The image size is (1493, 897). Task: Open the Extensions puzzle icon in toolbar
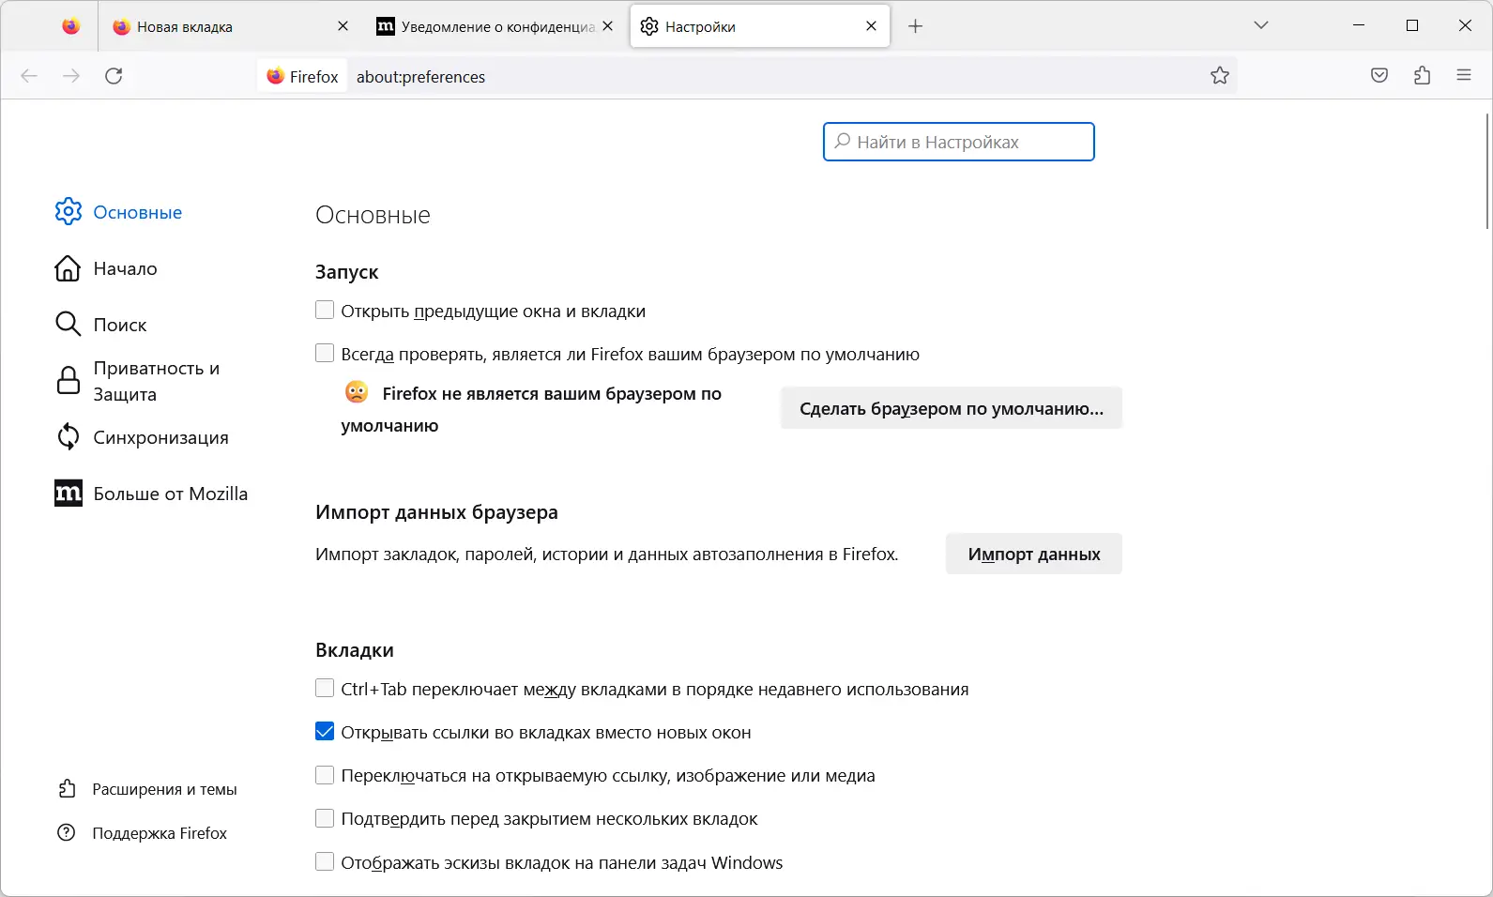coord(1422,76)
